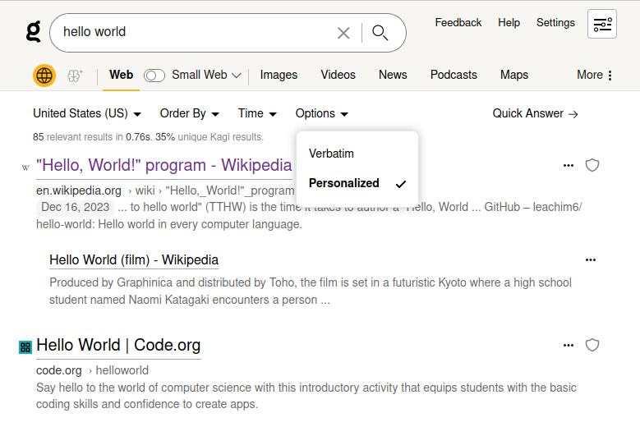The height and width of the screenshot is (436, 640).
Task: Click the More vertical dots icon
Action: [610, 76]
